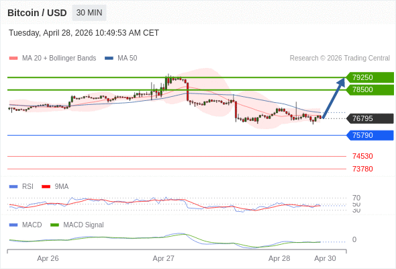
Task: Click the blue RSI legend swatch
Action: 13,187
